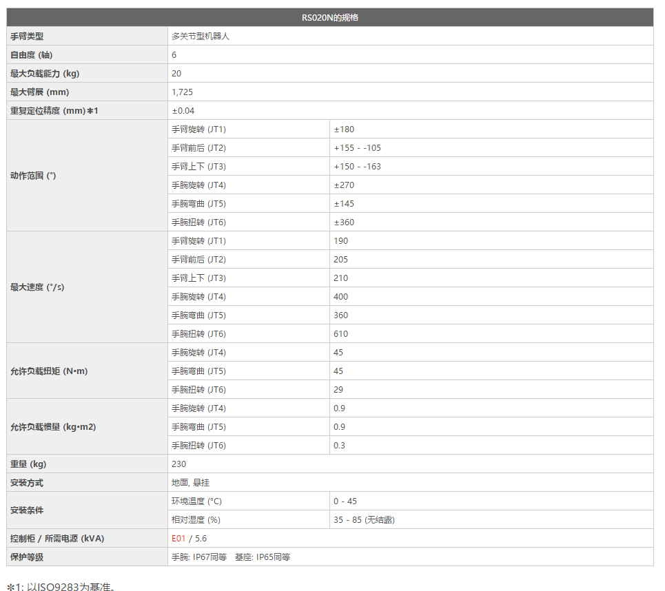Click the ISO9283 footnote text
Image resolution: width=665 pixels, height=591 pixels.
pos(63,586)
